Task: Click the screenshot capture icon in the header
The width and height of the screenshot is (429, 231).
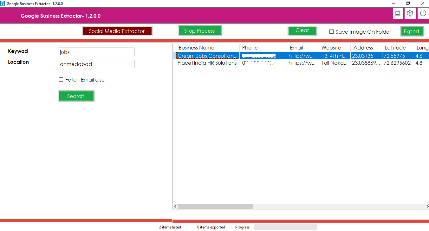Action: (398, 13)
